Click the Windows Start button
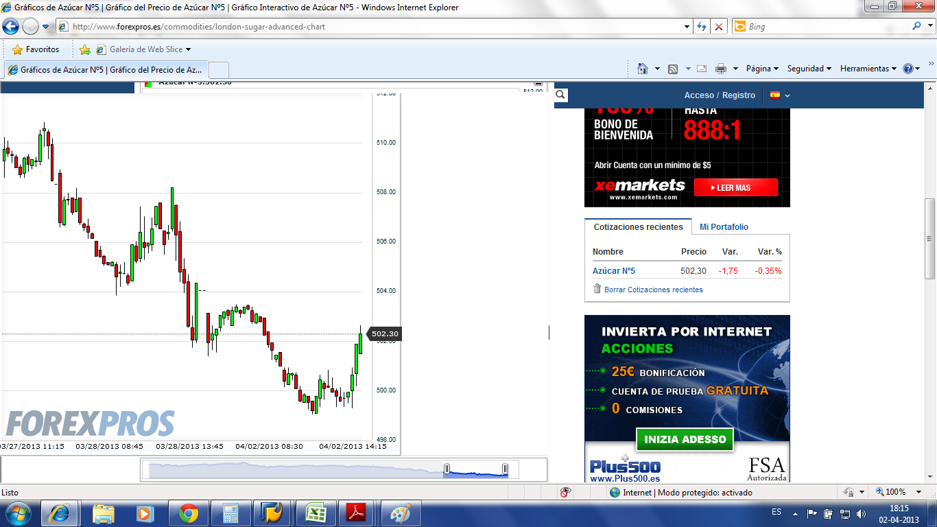 18,513
